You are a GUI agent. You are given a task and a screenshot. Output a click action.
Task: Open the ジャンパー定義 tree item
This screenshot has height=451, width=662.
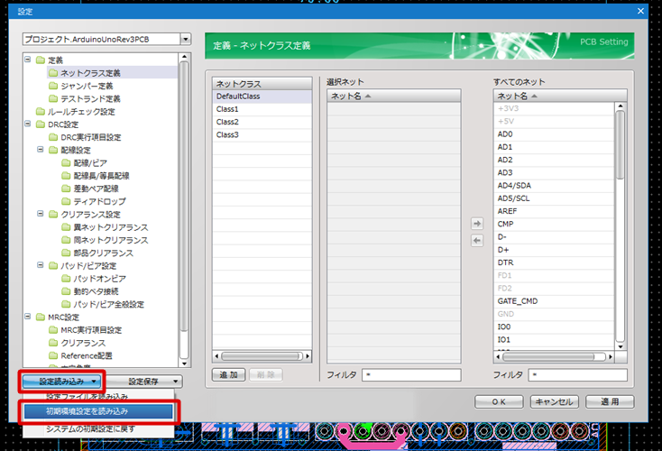tap(87, 86)
